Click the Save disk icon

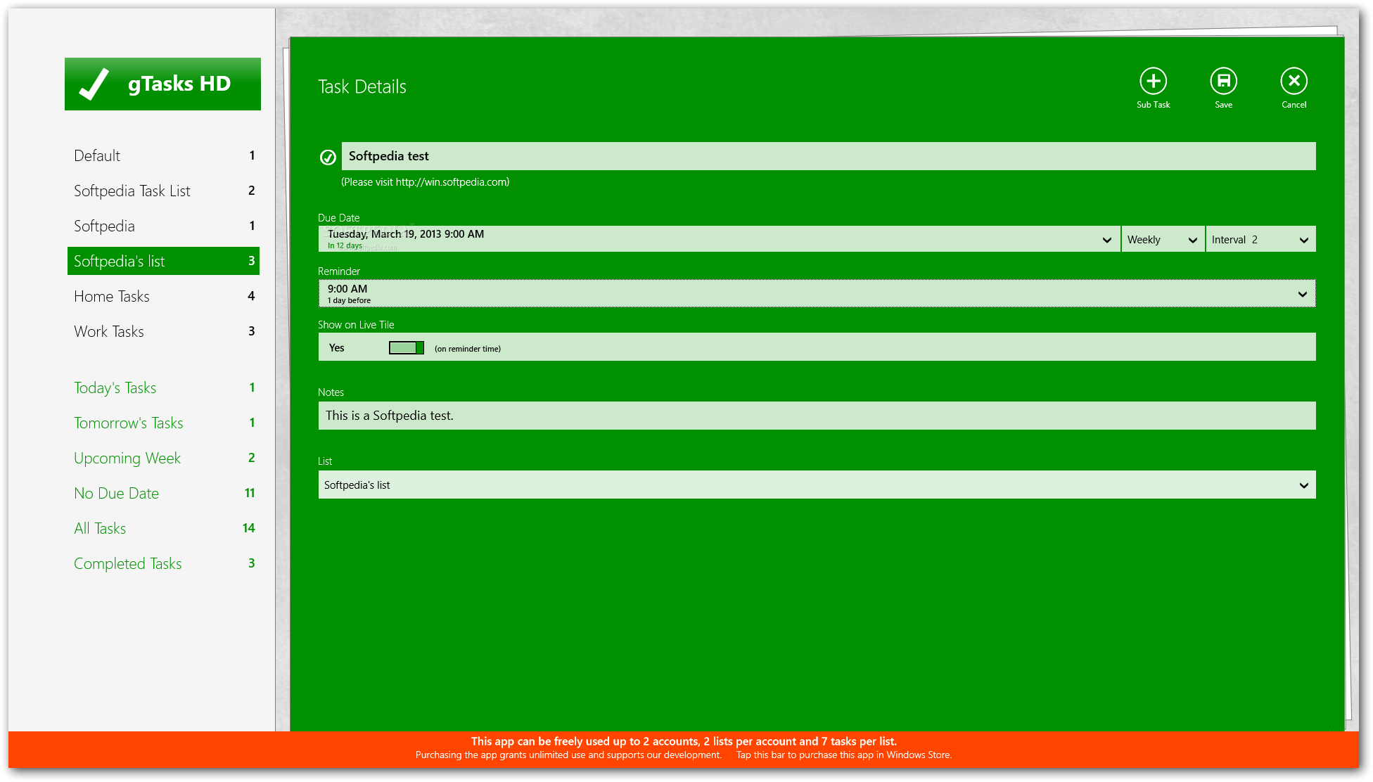point(1223,82)
